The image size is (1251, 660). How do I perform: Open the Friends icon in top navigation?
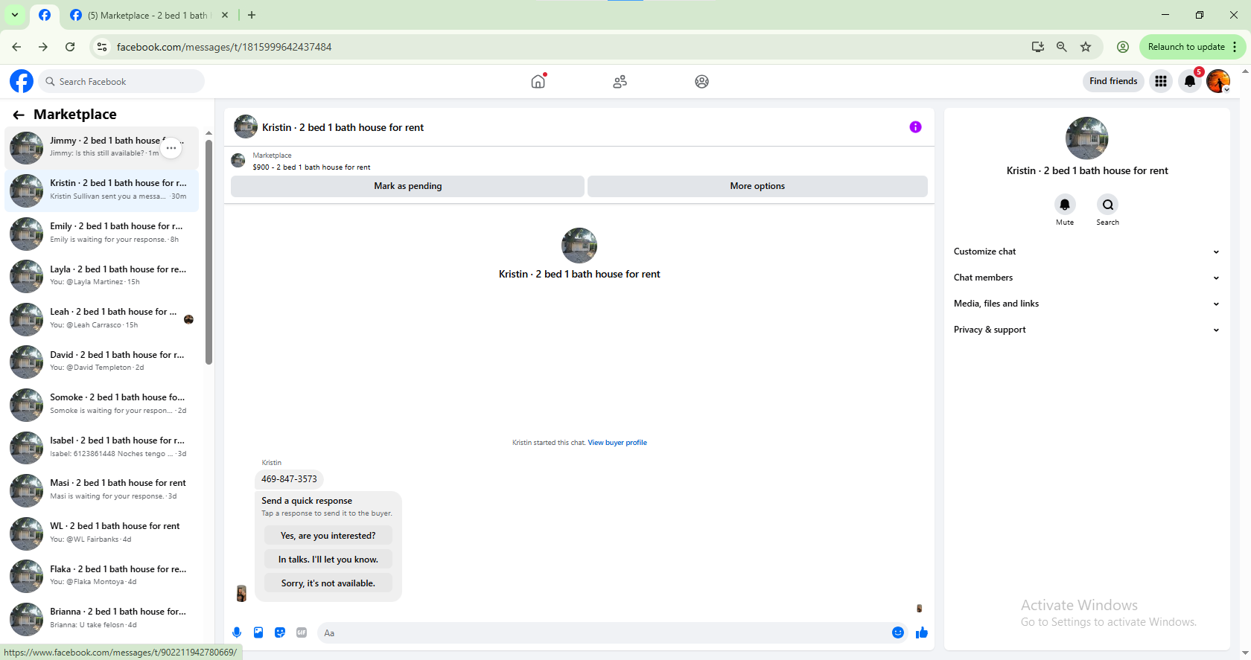point(620,81)
